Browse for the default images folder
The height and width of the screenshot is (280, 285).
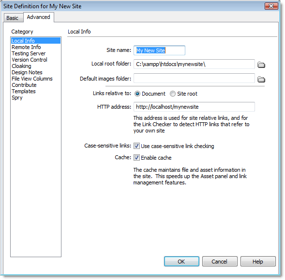coord(261,79)
